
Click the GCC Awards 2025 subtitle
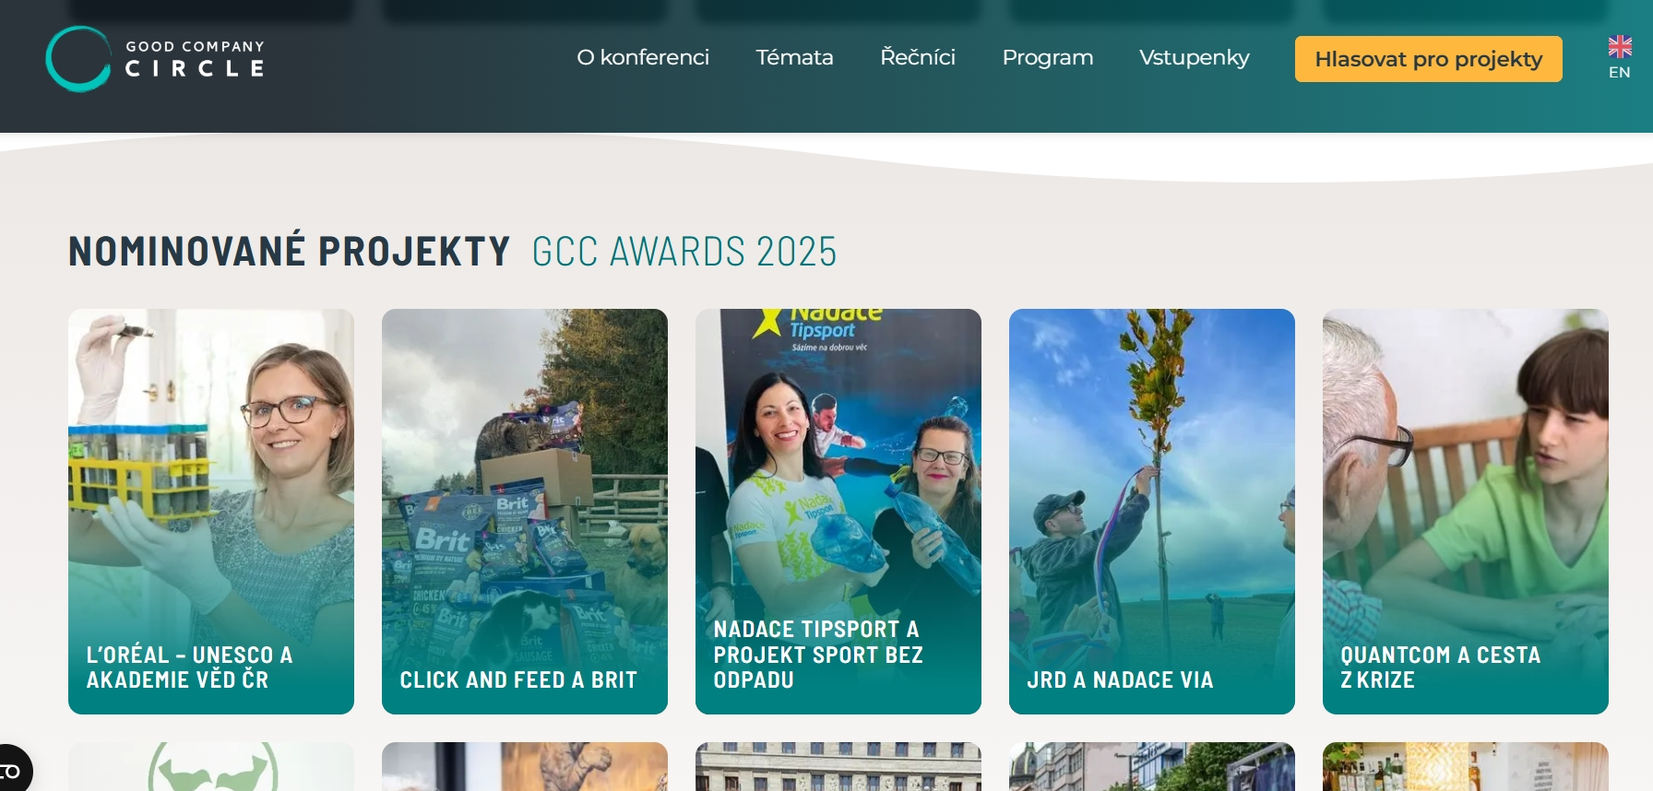684,252
